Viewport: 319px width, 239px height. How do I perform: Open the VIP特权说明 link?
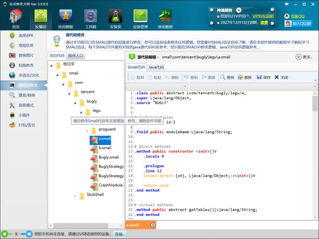tap(263, 16)
